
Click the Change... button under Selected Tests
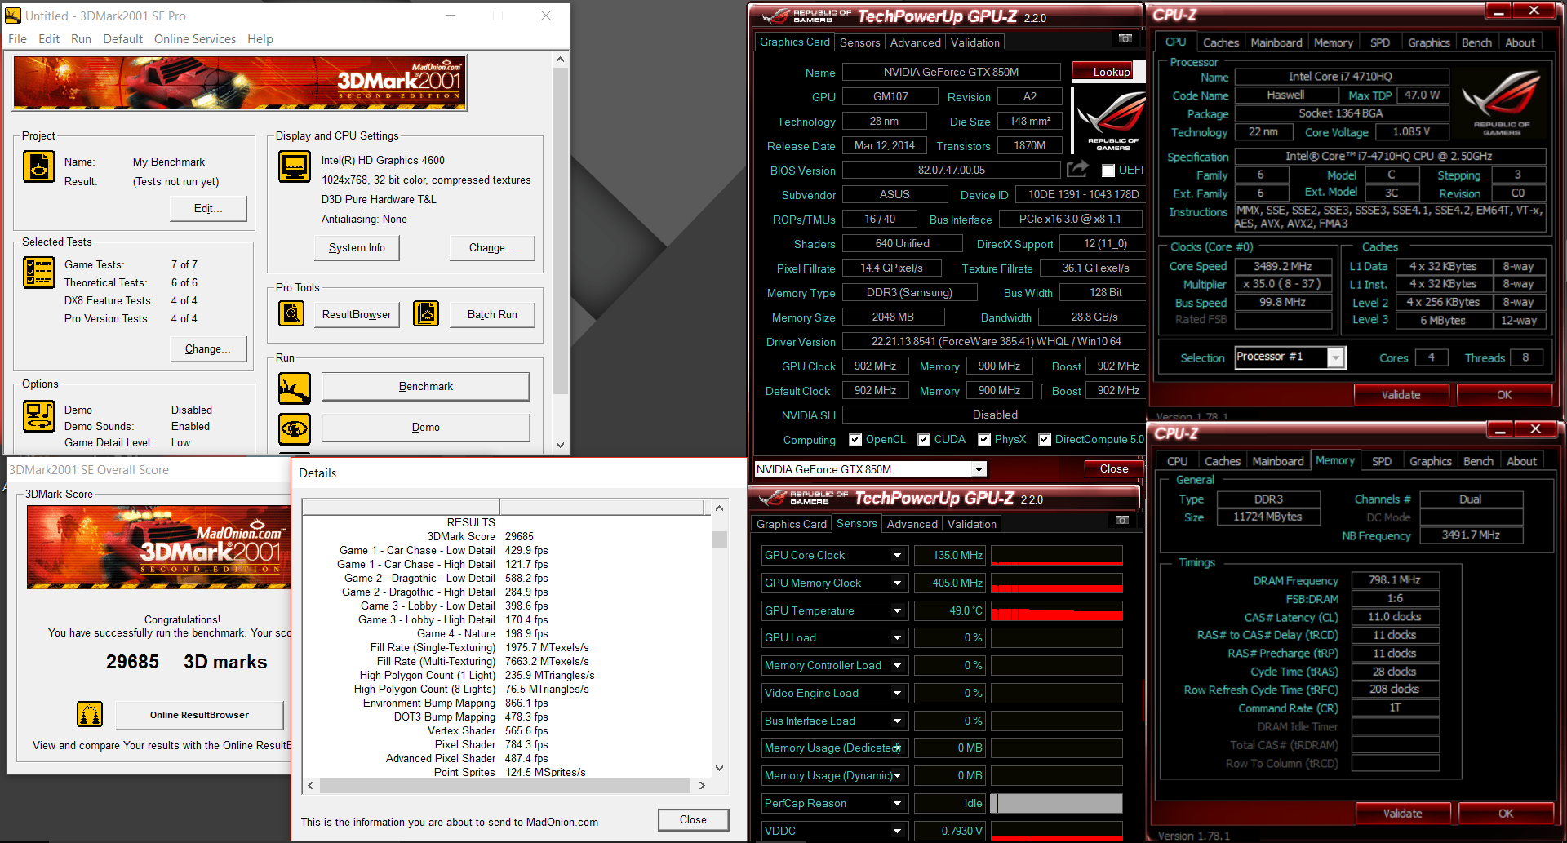(x=207, y=349)
